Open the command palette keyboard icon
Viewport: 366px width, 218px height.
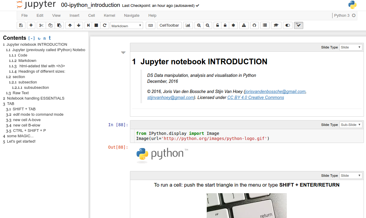151,25
